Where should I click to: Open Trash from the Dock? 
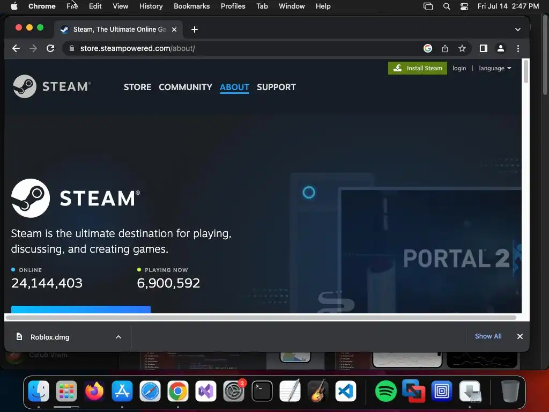pyautogui.click(x=510, y=391)
